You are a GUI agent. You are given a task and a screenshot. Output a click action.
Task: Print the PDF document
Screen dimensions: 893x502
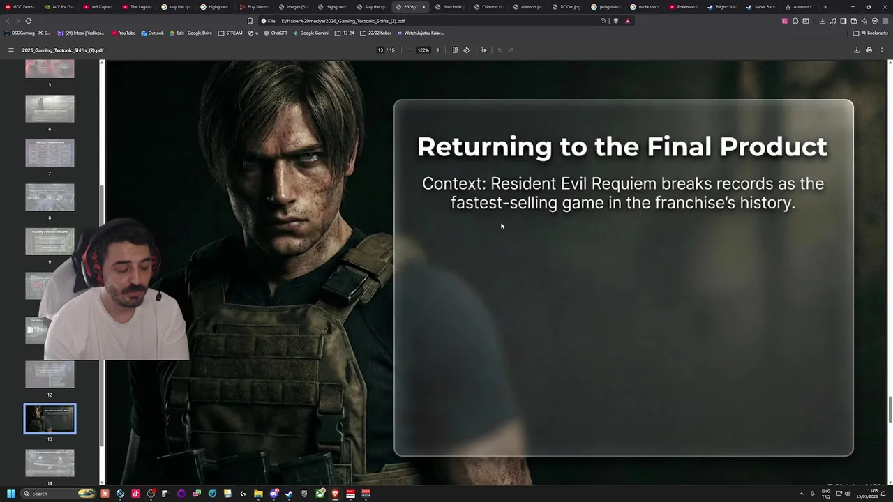tap(869, 50)
